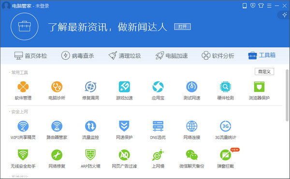Click the toolbox circle icon in banner
Image resolution: width=290 pixels, height=179 pixels.
coord(25,26)
